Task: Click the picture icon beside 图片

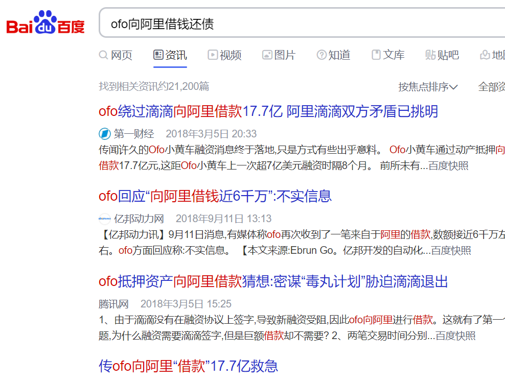Action: tap(266, 55)
